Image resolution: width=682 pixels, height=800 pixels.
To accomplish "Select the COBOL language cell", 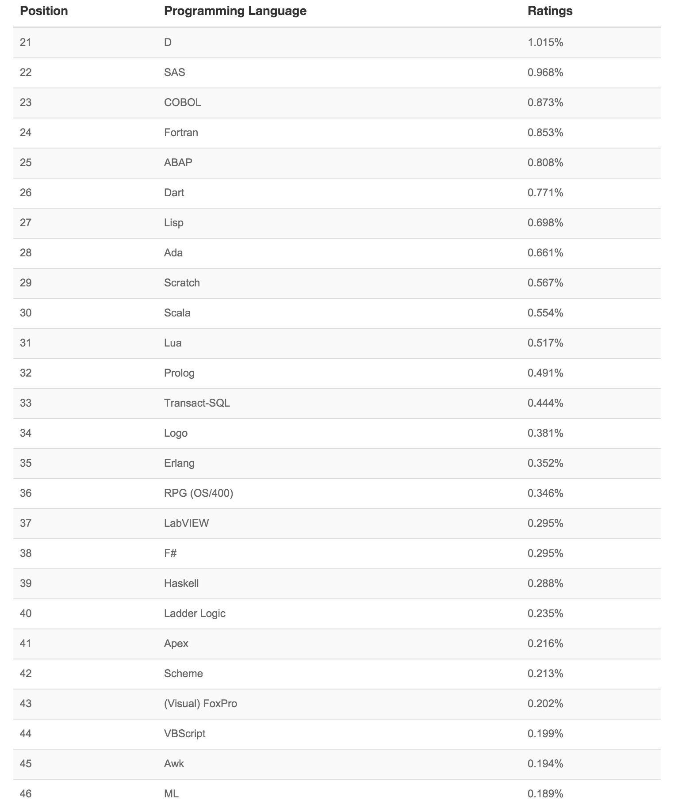I will (x=182, y=103).
